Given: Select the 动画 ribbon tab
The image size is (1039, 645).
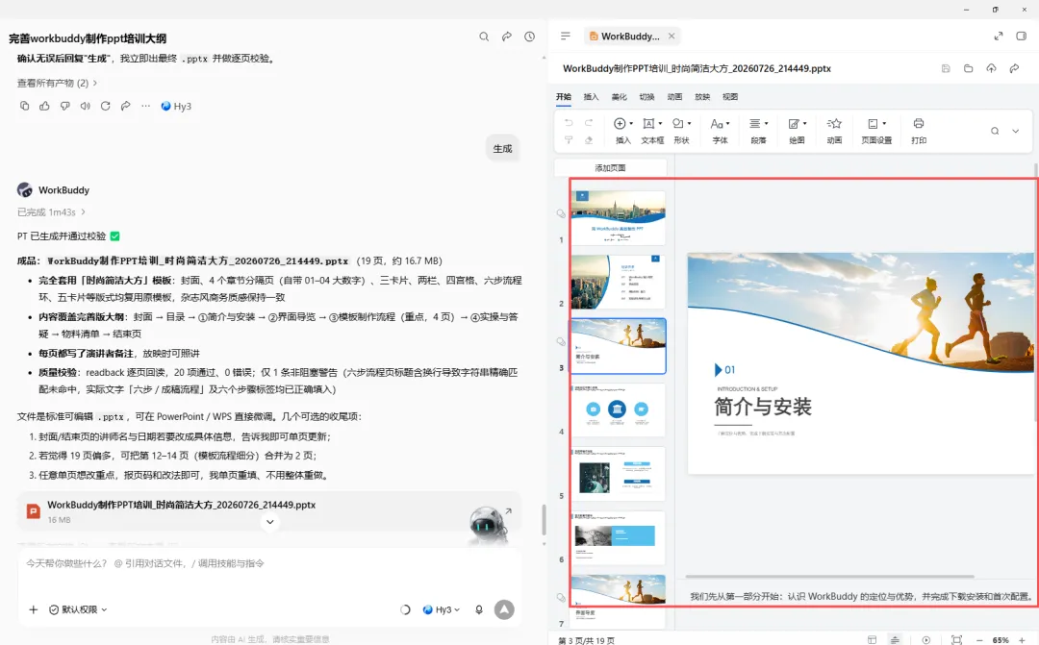Looking at the screenshot, I should click(674, 97).
